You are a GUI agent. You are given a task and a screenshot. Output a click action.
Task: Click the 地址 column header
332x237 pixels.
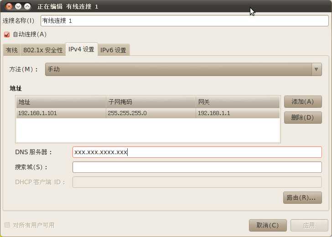[x=61, y=102]
